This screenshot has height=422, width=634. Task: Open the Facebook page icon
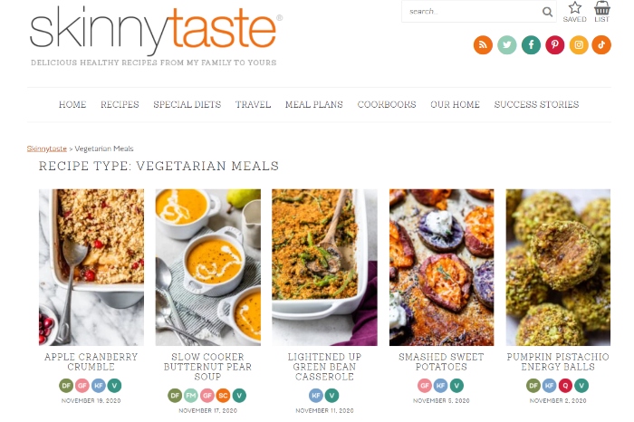(x=531, y=45)
